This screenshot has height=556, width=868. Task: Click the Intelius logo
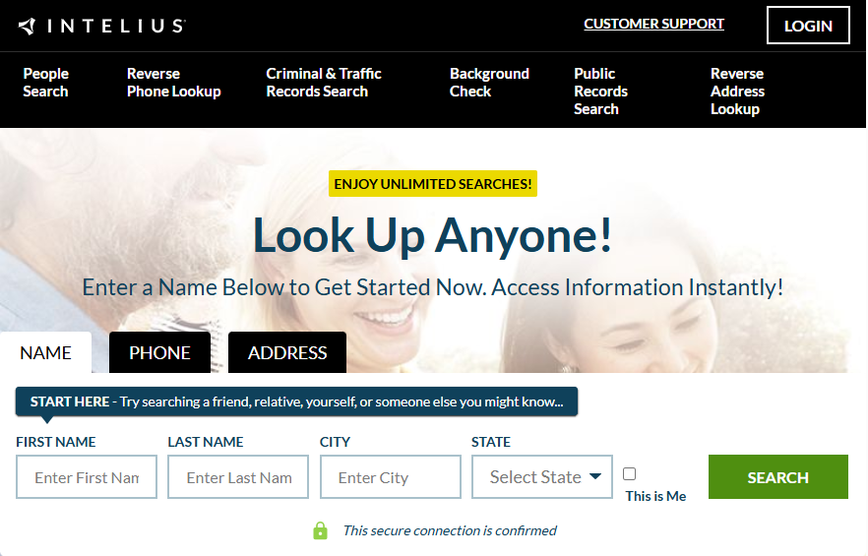point(102,26)
